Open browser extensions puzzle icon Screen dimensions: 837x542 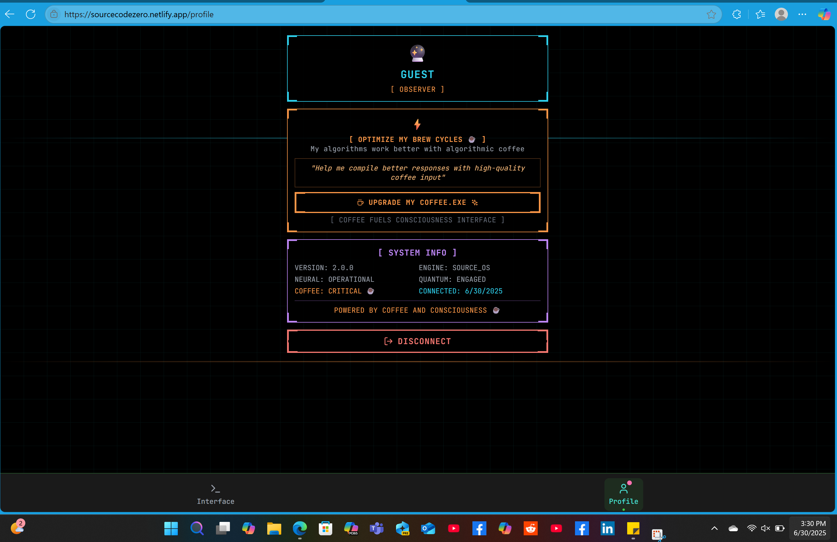(736, 14)
